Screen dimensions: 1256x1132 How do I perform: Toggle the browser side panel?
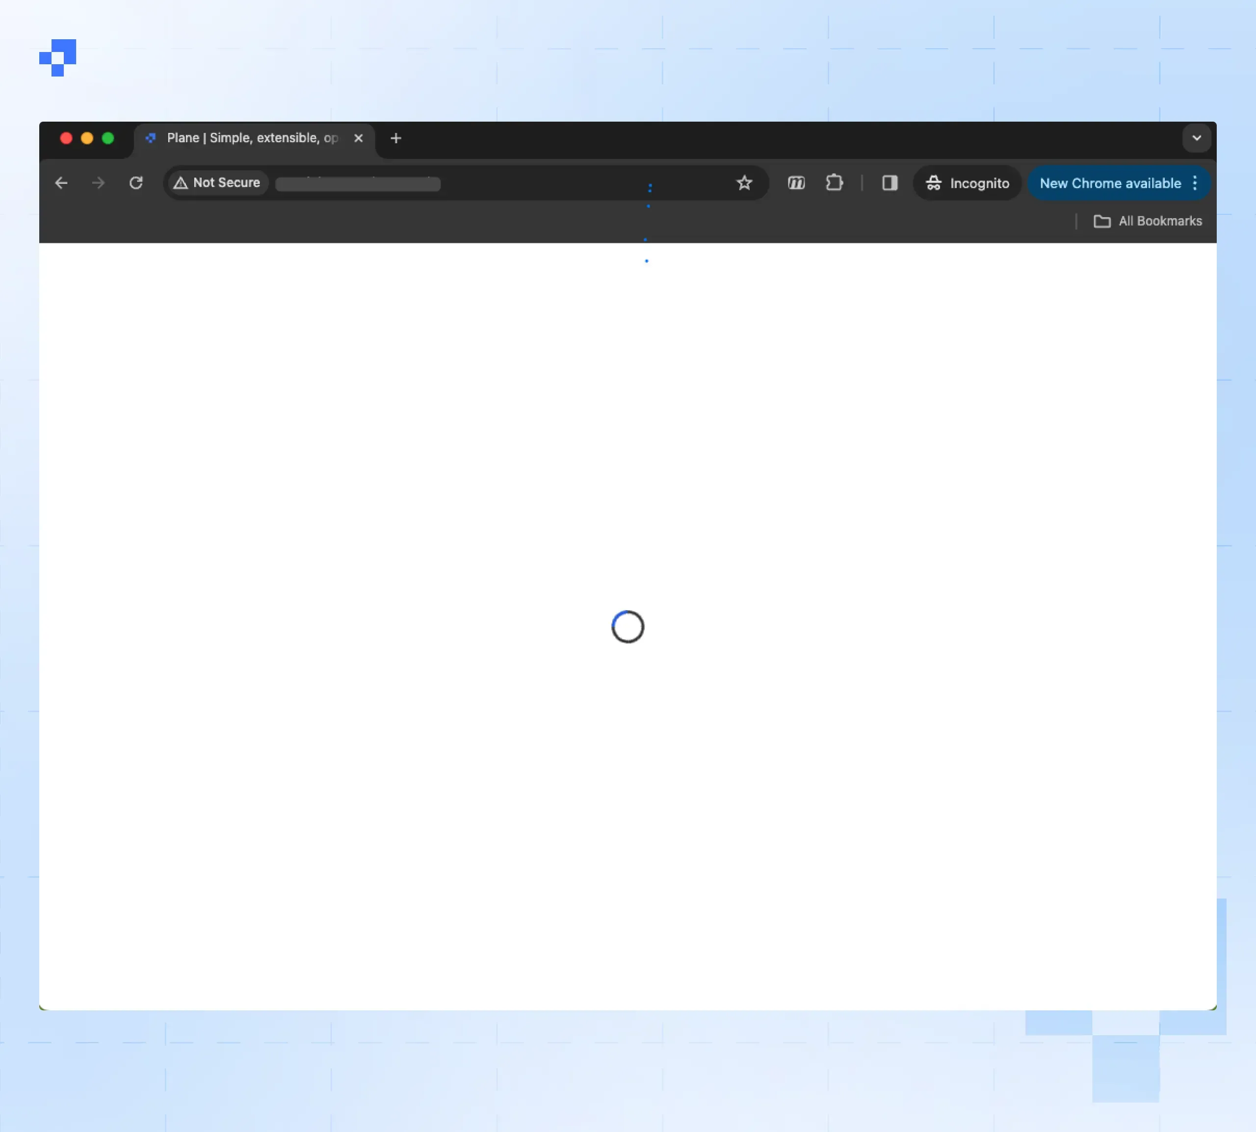pyautogui.click(x=890, y=183)
